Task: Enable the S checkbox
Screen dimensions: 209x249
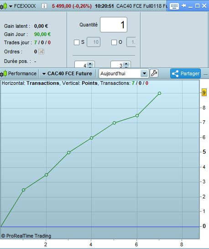Action: point(77,42)
